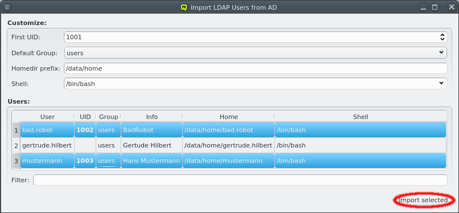Viewport: 459px width, 213px height.
Task: Click the group cell in mustermann row
Action: 108,161
